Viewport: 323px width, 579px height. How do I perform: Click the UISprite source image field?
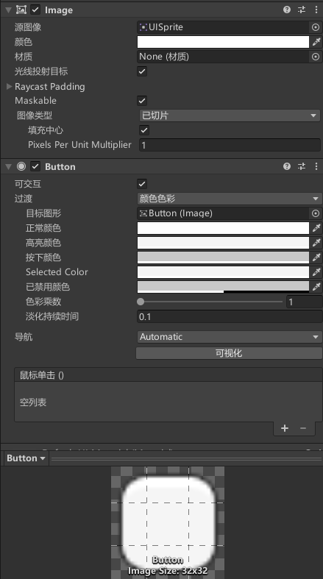tap(223, 27)
